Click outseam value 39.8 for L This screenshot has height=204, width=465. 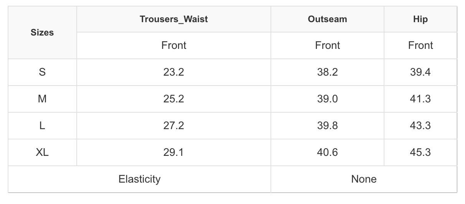click(x=327, y=126)
